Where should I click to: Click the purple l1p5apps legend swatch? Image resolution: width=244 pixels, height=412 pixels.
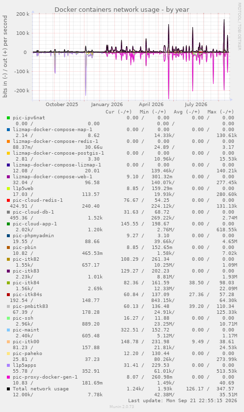click(x=8, y=365)
